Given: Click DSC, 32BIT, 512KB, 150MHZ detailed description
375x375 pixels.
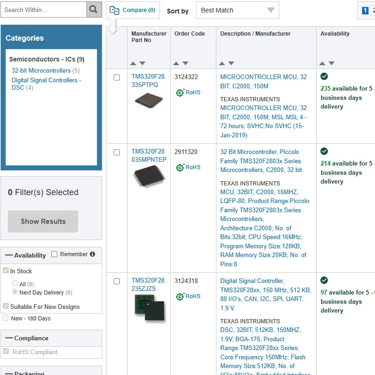Looking at the screenshot, I should pos(265,350).
